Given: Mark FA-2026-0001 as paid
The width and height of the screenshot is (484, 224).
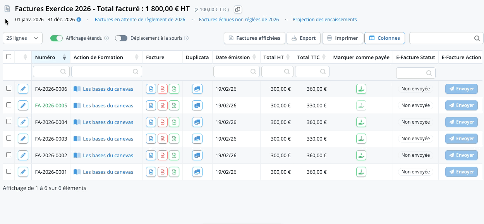Looking at the screenshot, I should 361,172.
